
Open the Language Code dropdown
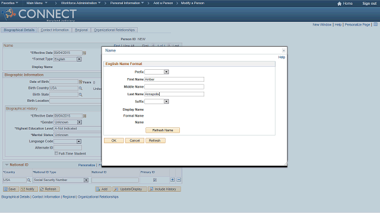[79, 141]
